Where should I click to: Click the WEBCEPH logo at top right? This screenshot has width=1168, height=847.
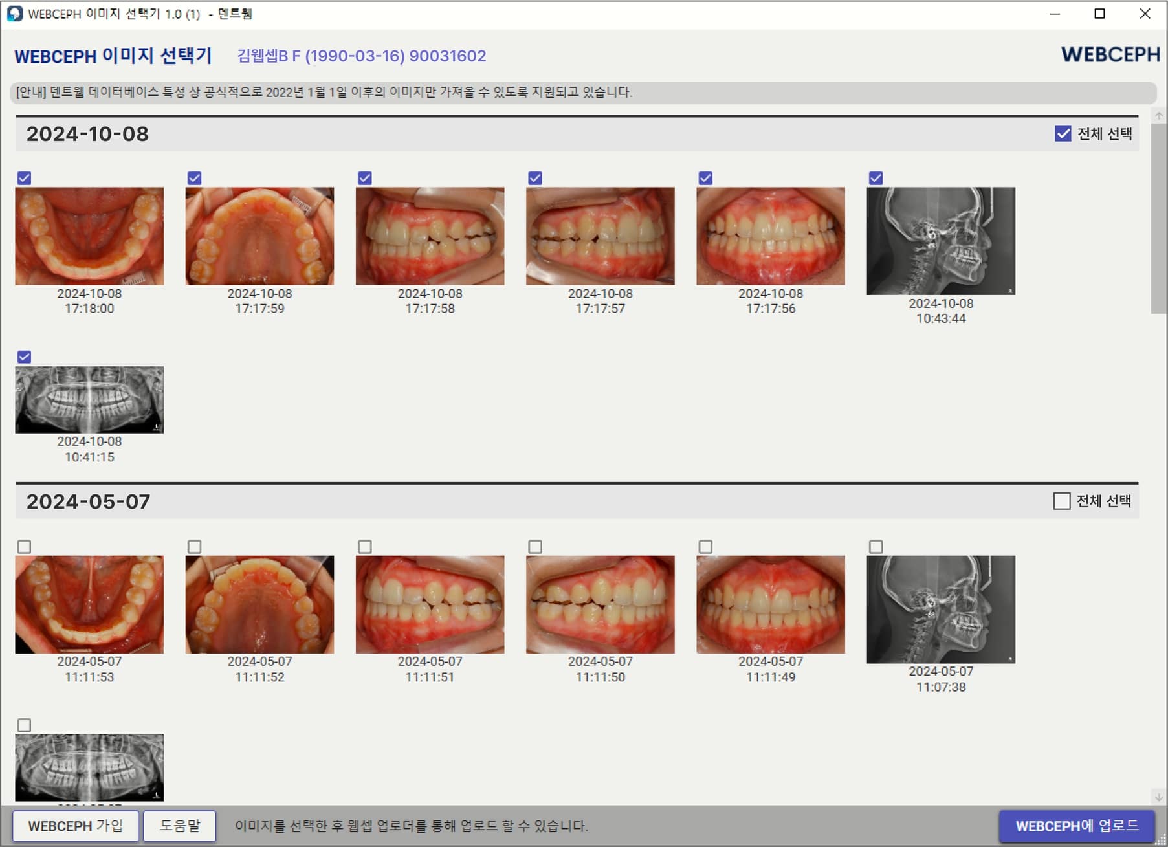pos(1110,55)
